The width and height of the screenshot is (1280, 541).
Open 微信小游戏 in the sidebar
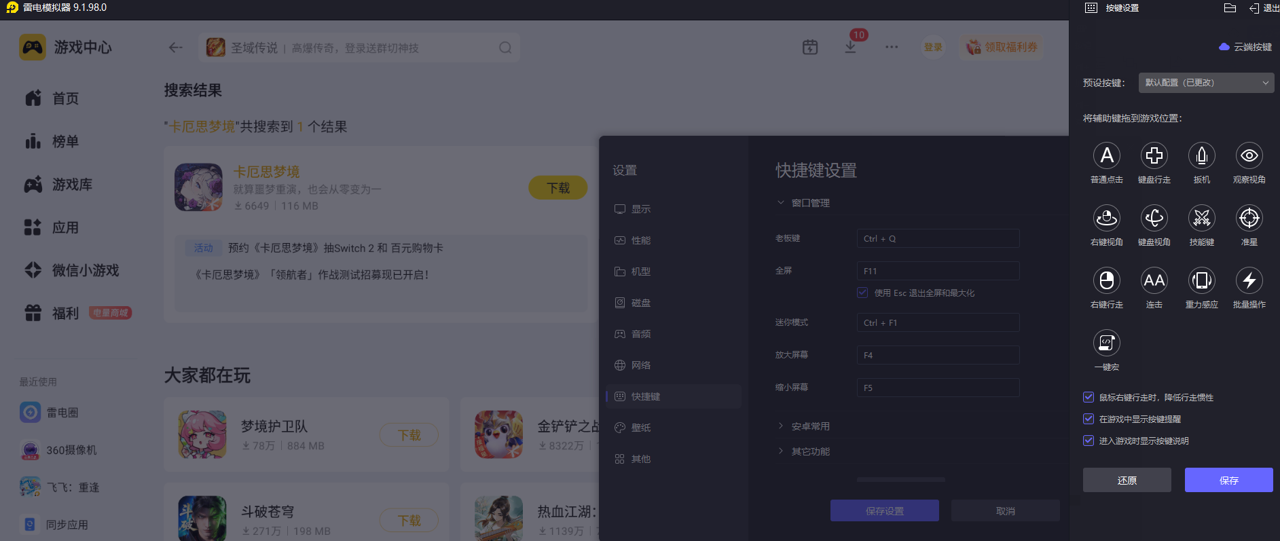point(71,270)
